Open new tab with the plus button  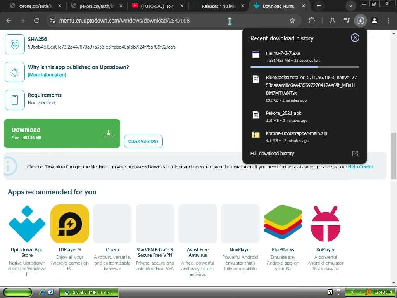319,6
